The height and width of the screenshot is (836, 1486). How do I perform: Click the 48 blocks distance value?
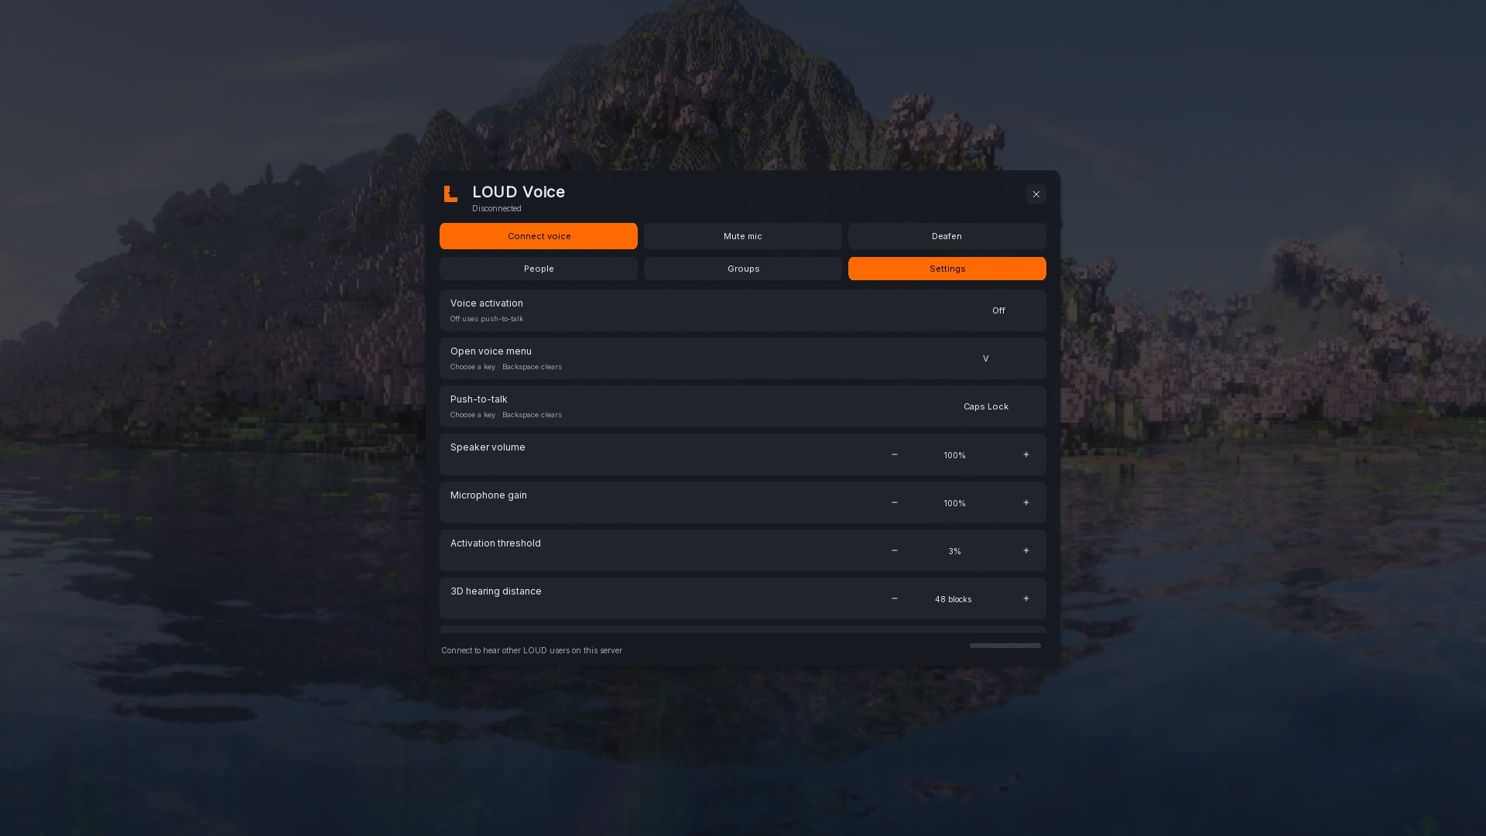point(953,599)
